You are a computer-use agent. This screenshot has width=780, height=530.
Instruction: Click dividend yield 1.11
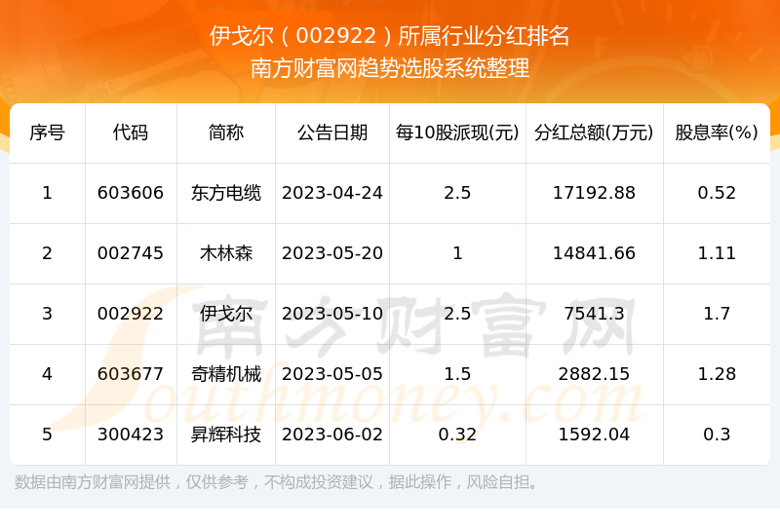pos(717,253)
